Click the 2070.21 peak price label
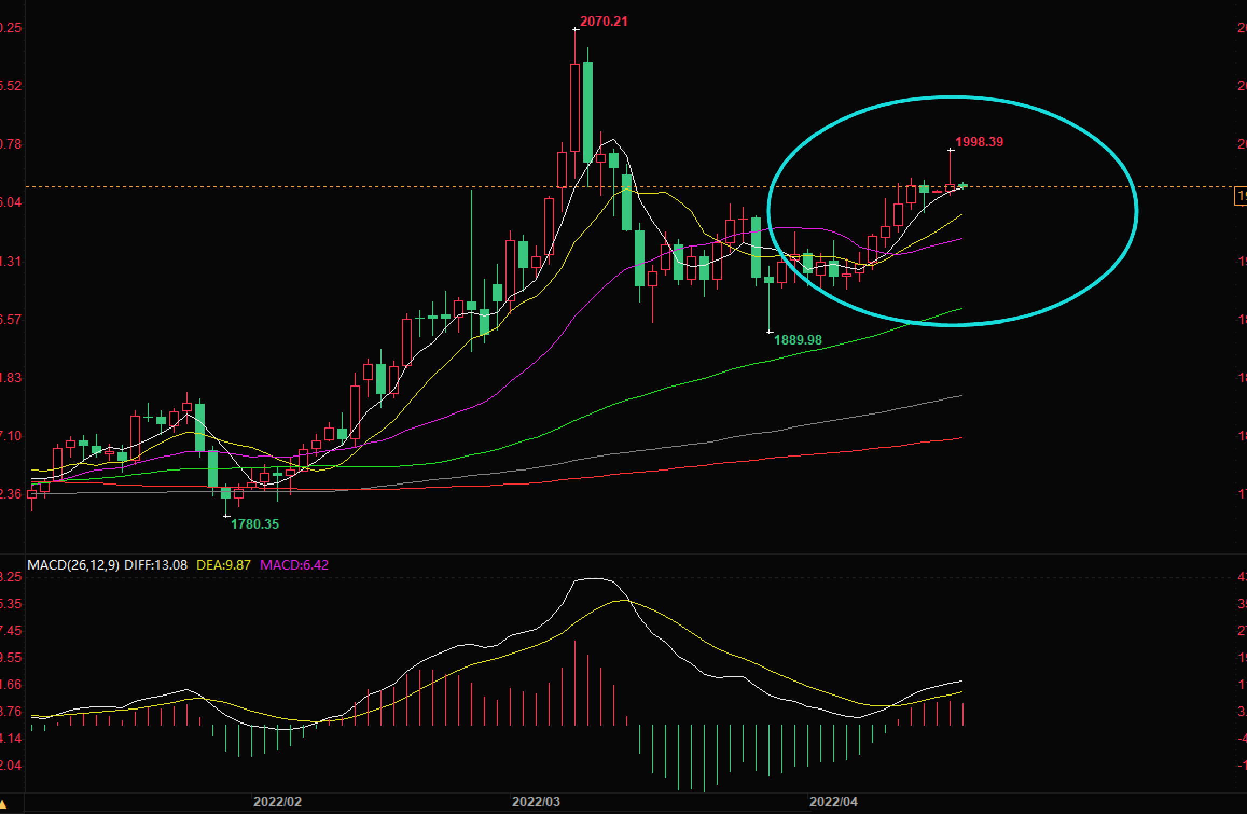The width and height of the screenshot is (1247, 814). coord(604,22)
